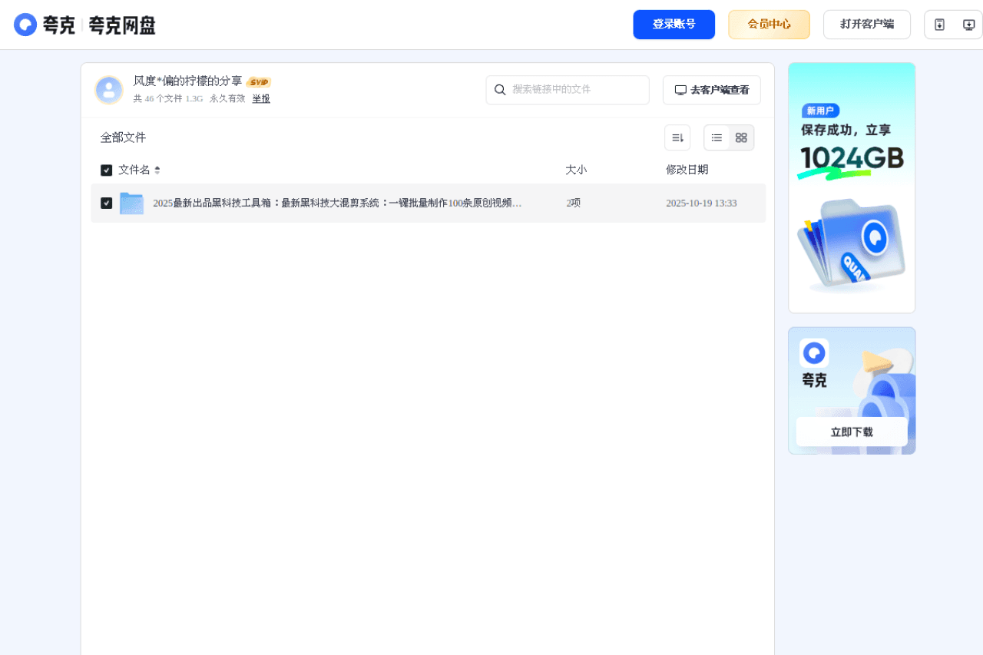
Task: Uncheck the checkbox next to the 2025 toolbox folder
Action: coord(107,203)
